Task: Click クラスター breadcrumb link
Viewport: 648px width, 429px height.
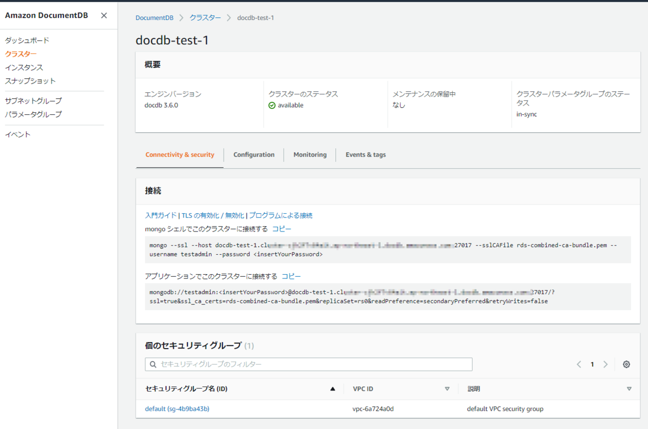Action: tap(205, 18)
